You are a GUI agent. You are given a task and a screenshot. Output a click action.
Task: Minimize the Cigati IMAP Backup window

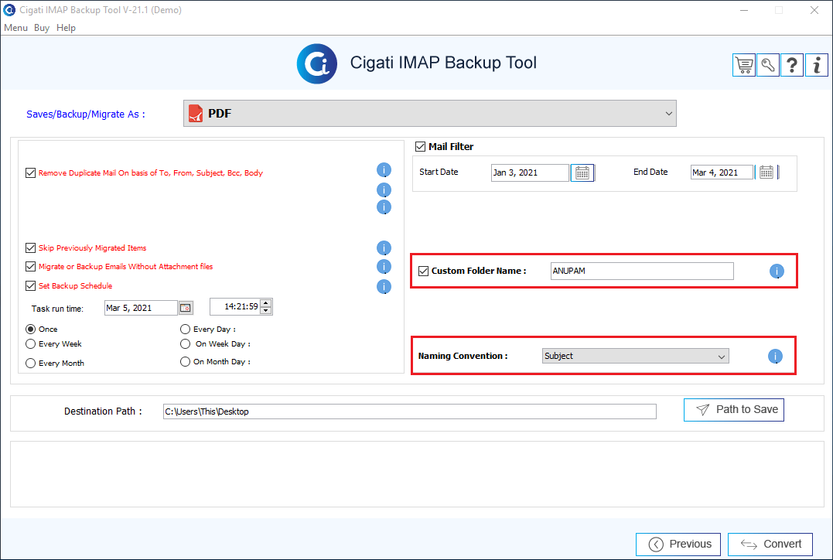point(744,10)
